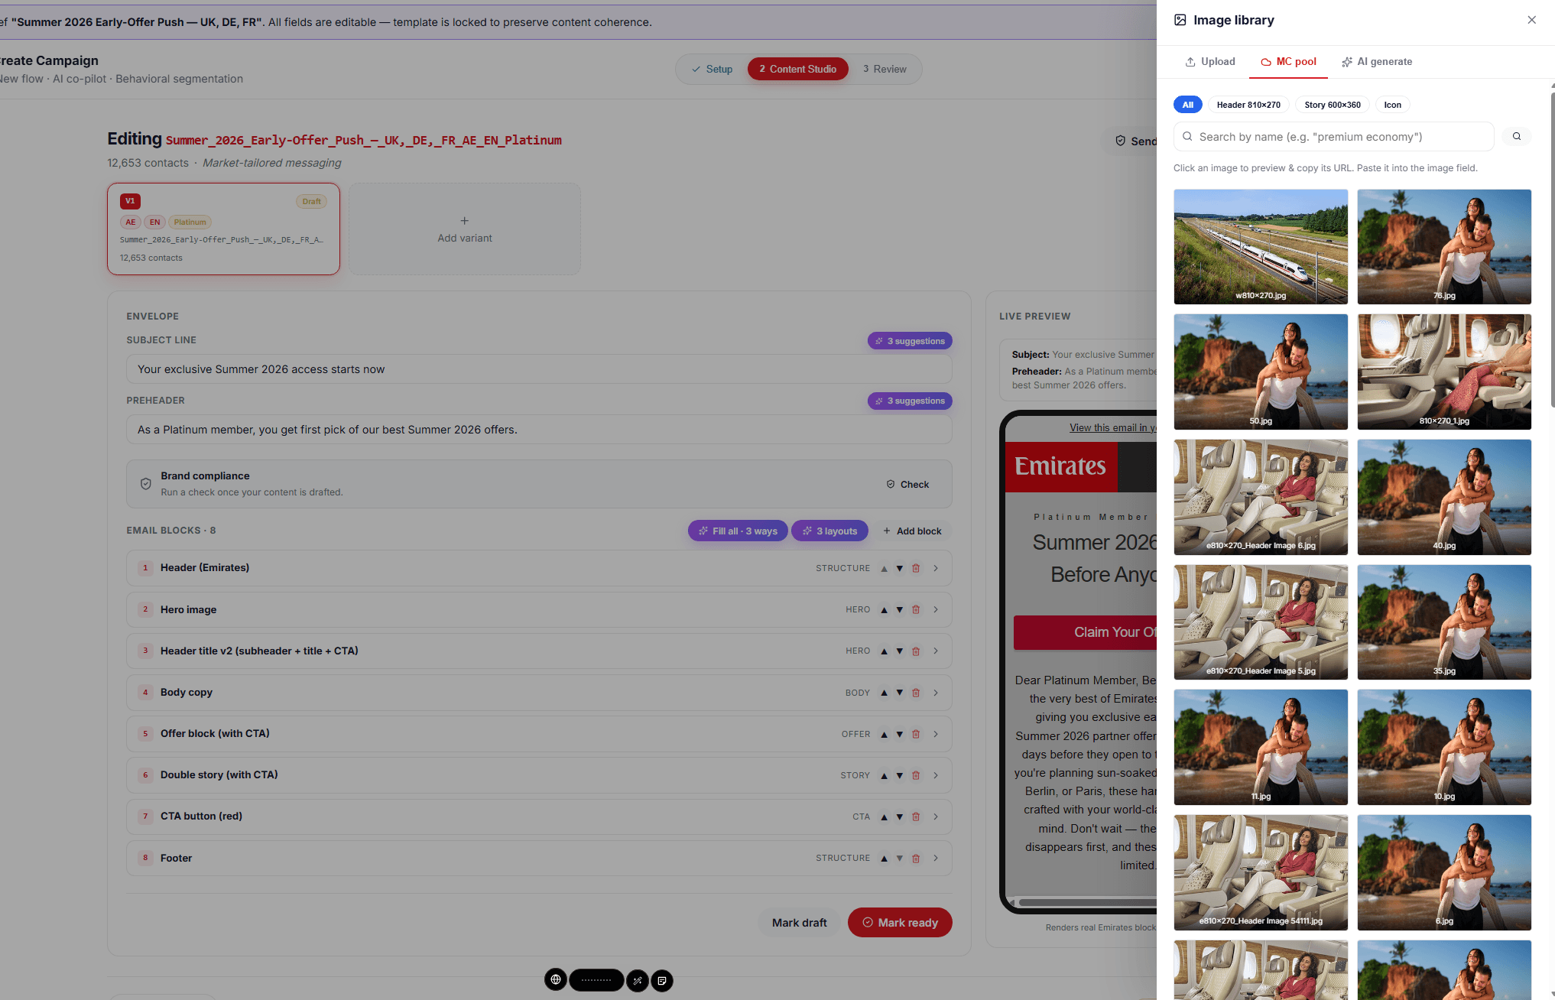The width and height of the screenshot is (1555, 1000).
Task: Close the Image library panel
Action: pos(1531,20)
